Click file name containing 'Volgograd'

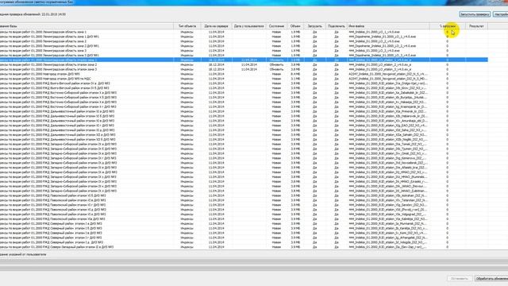coord(388,214)
